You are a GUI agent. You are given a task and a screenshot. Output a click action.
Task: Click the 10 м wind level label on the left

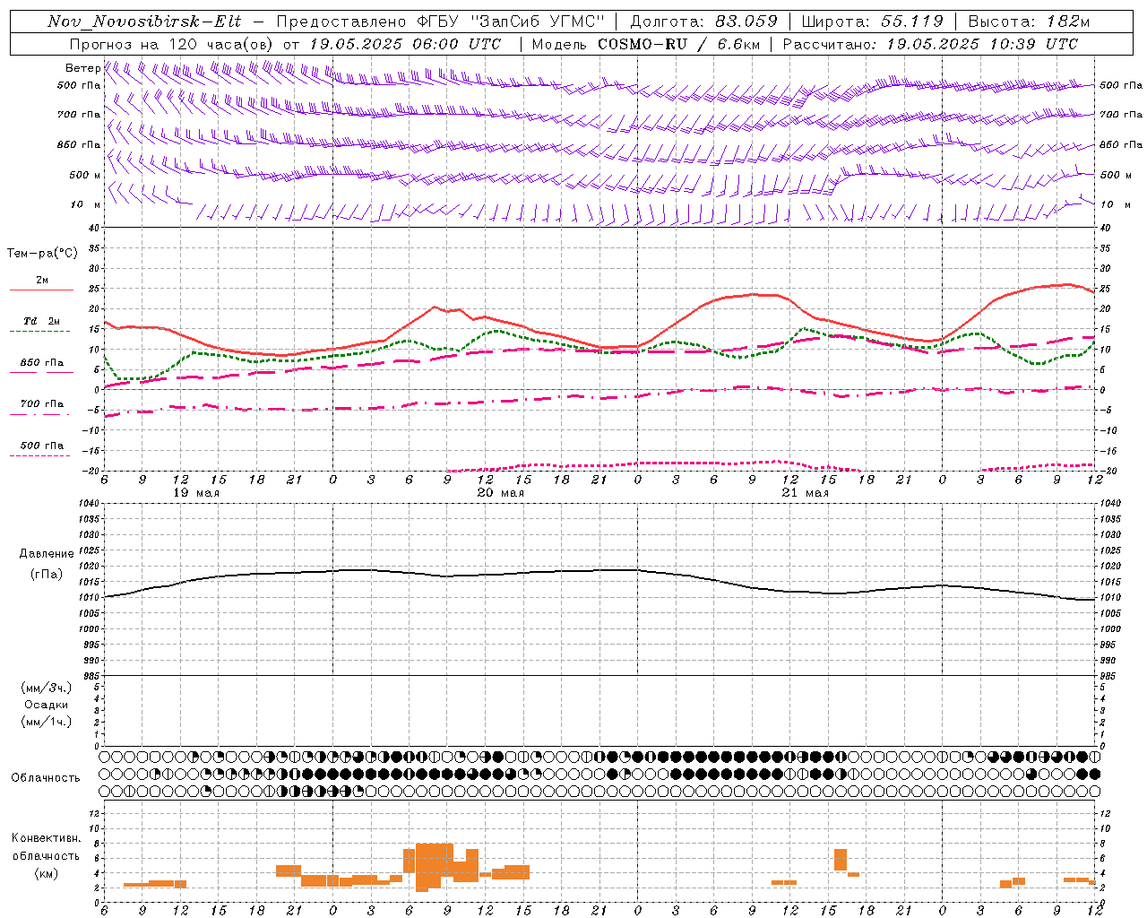click(x=85, y=204)
